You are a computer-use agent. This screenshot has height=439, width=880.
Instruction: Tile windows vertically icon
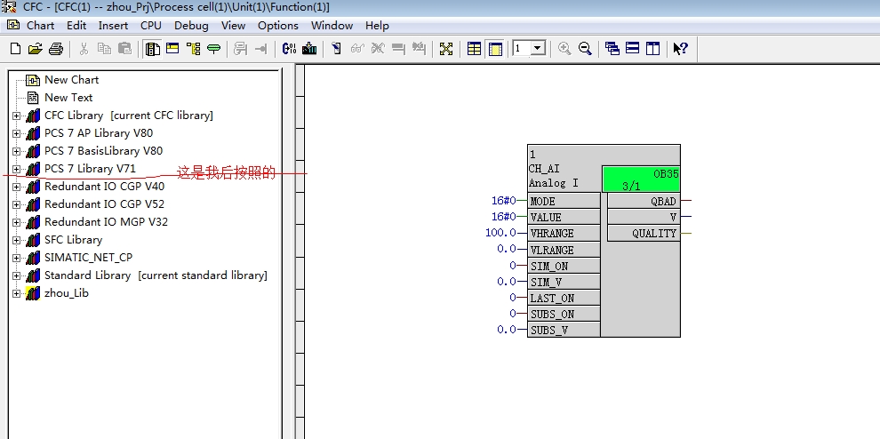click(652, 49)
